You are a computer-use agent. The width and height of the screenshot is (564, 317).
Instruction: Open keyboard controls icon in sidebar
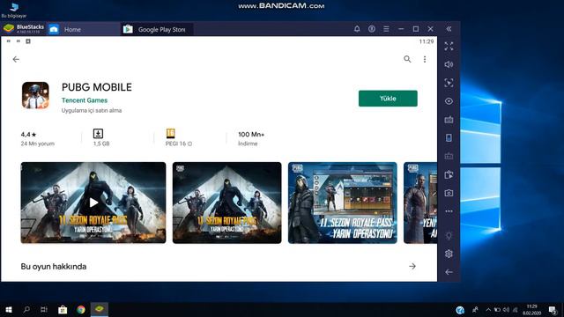point(449,120)
